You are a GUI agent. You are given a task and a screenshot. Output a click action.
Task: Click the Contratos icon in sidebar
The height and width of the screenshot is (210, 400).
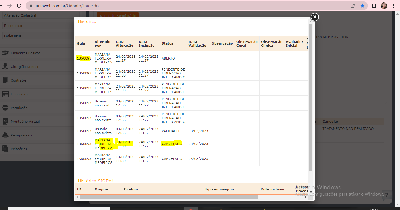5,80
